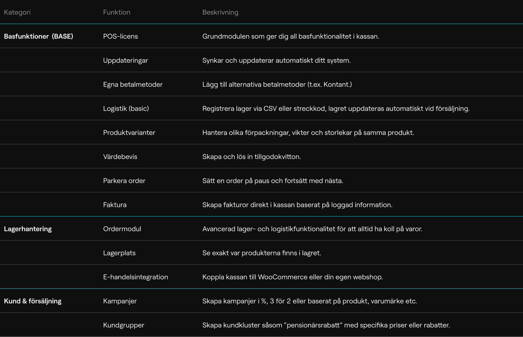Click the POS-licens function cell

tap(121, 36)
